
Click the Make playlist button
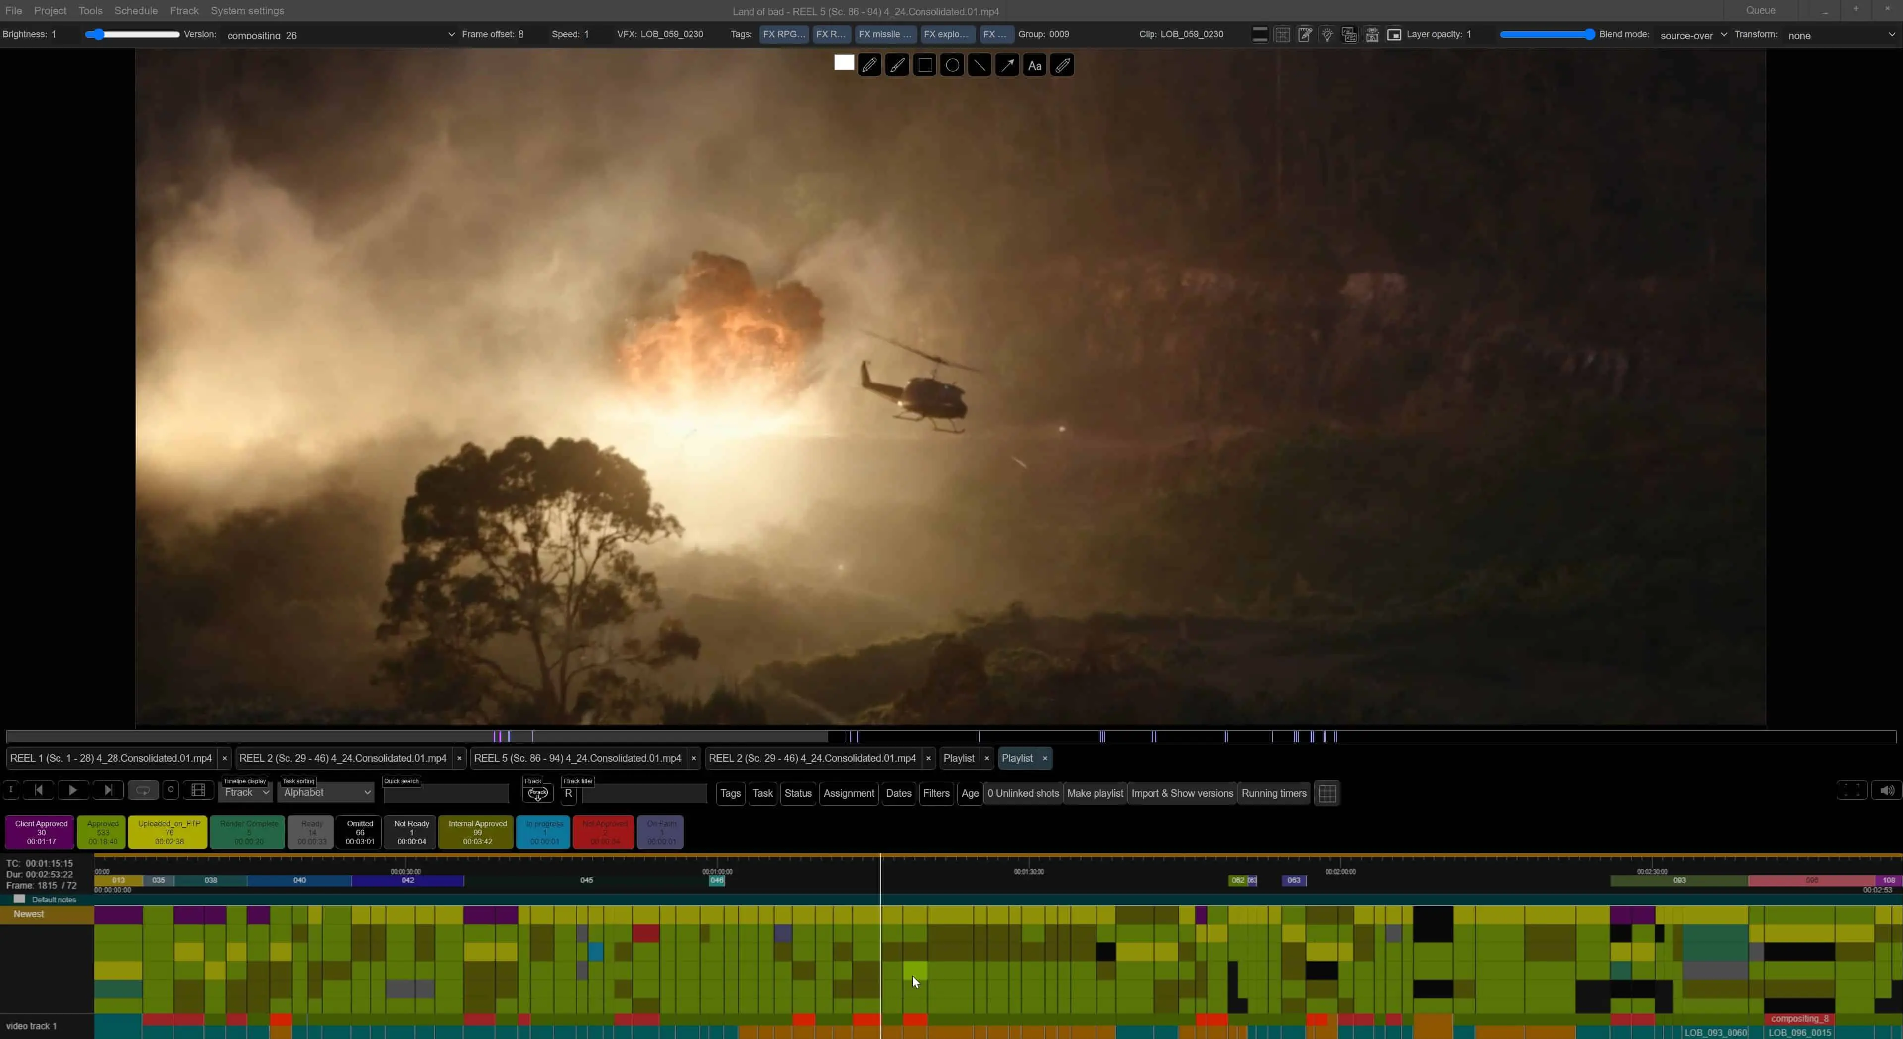point(1095,793)
